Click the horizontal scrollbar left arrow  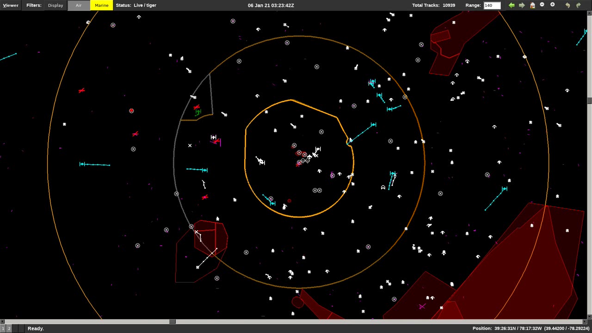(2, 321)
